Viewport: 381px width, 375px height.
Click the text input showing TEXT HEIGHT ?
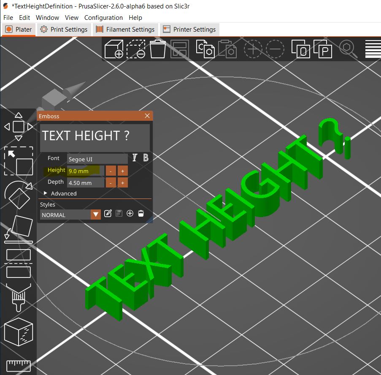[x=95, y=136]
